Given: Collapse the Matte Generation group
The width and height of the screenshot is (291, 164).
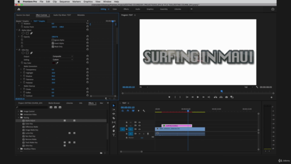Looking at the screenshot, I should click(19, 66).
